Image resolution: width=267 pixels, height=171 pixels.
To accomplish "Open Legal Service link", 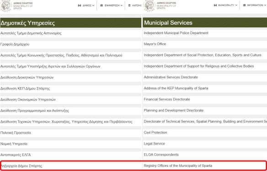I will click(x=154, y=144).
